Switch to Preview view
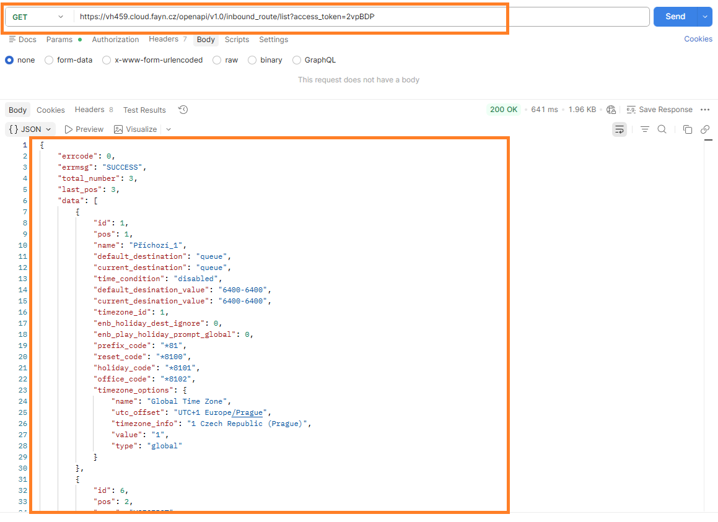This screenshot has width=718, height=522. 84,129
